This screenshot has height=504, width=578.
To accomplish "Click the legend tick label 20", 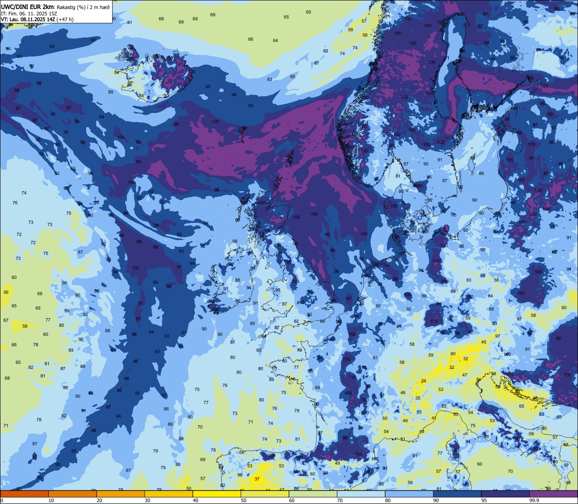I will pyautogui.click(x=99, y=500).
